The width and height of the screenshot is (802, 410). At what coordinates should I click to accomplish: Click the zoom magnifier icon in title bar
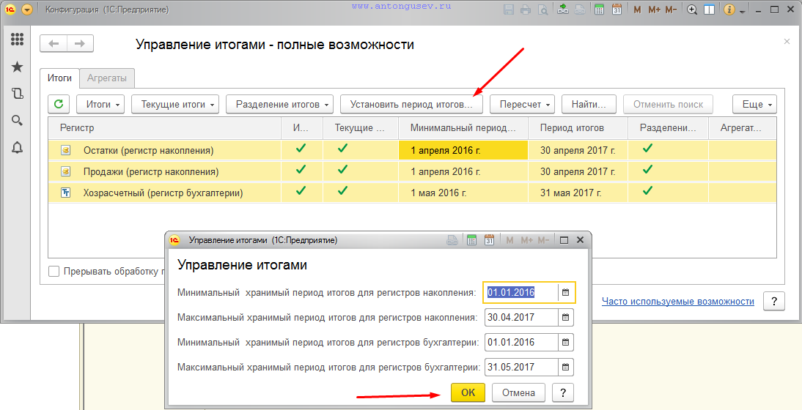tap(692, 10)
